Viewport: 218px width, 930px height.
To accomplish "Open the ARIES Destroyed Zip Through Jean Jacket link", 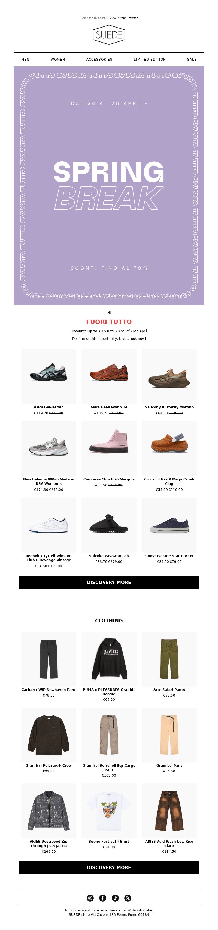I will (x=49, y=843).
